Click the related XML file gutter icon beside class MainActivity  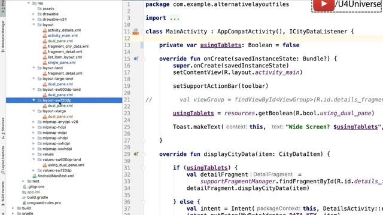[x=136, y=32]
